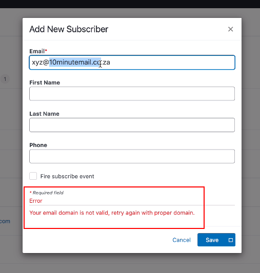The width and height of the screenshot is (260, 273).
Task: Enable the Fire subscribe event checkbox
Action: [x=33, y=176]
